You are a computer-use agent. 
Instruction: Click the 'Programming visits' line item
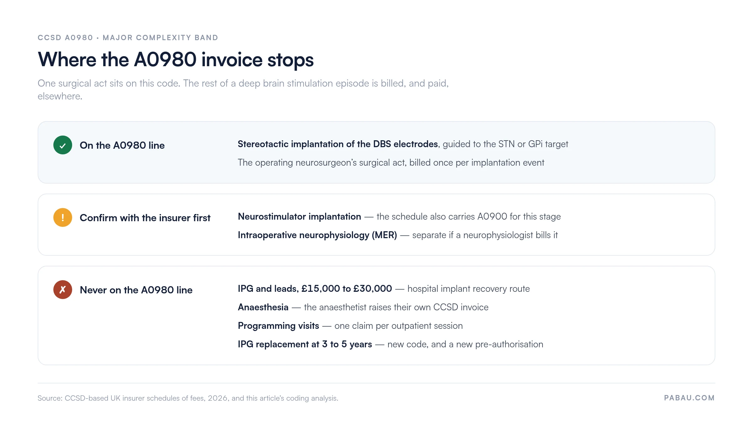click(278, 326)
